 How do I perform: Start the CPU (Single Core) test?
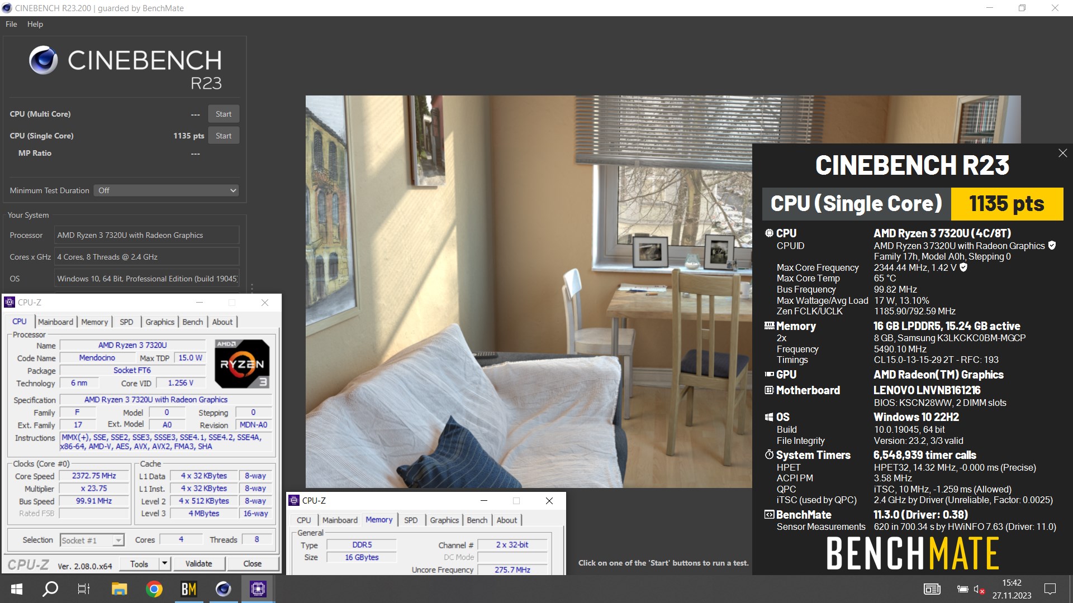pyautogui.click(x=224, y=136)
